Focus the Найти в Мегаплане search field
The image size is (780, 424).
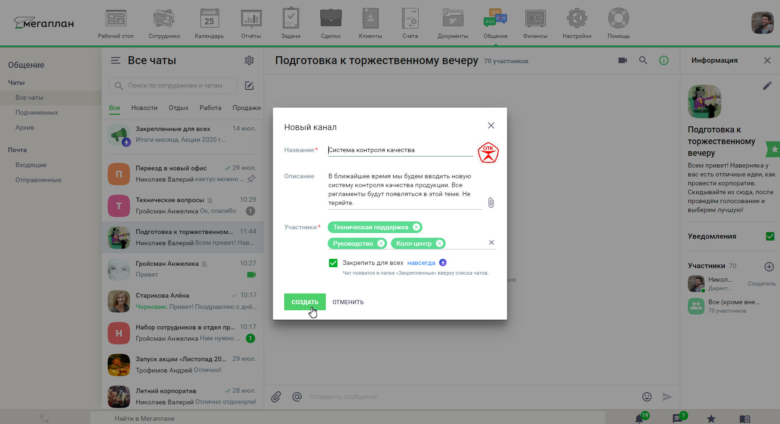click(x=347, y=418)
